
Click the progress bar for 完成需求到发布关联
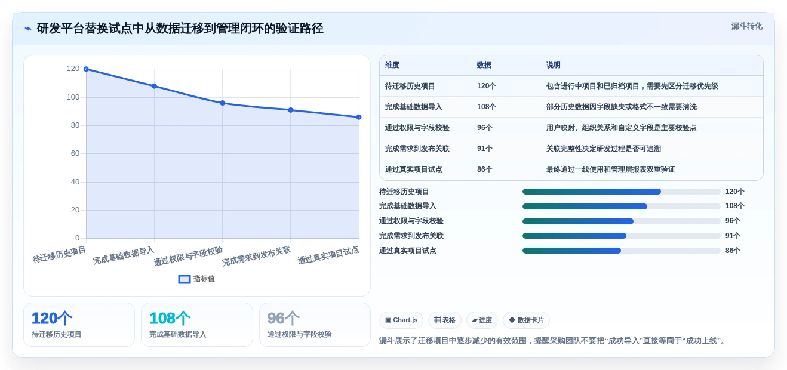(622, 236)
